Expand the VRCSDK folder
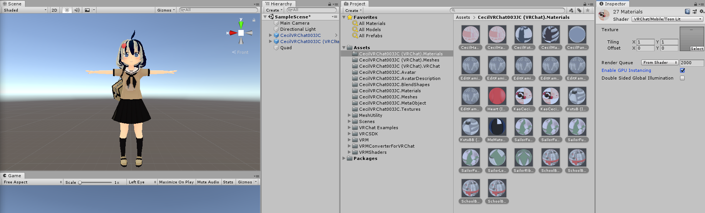The width and height of the screenshot is (705, 213). click(349, 134)
